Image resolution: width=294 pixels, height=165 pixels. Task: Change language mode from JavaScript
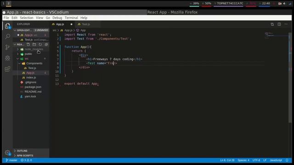276,160
